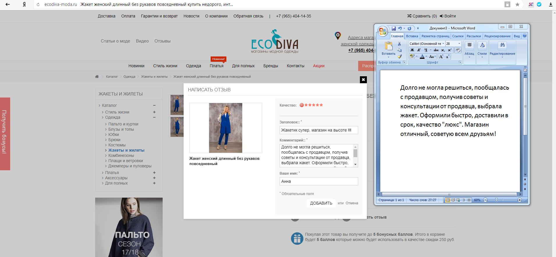Apply superscript formatting in Word

[450, 50]
